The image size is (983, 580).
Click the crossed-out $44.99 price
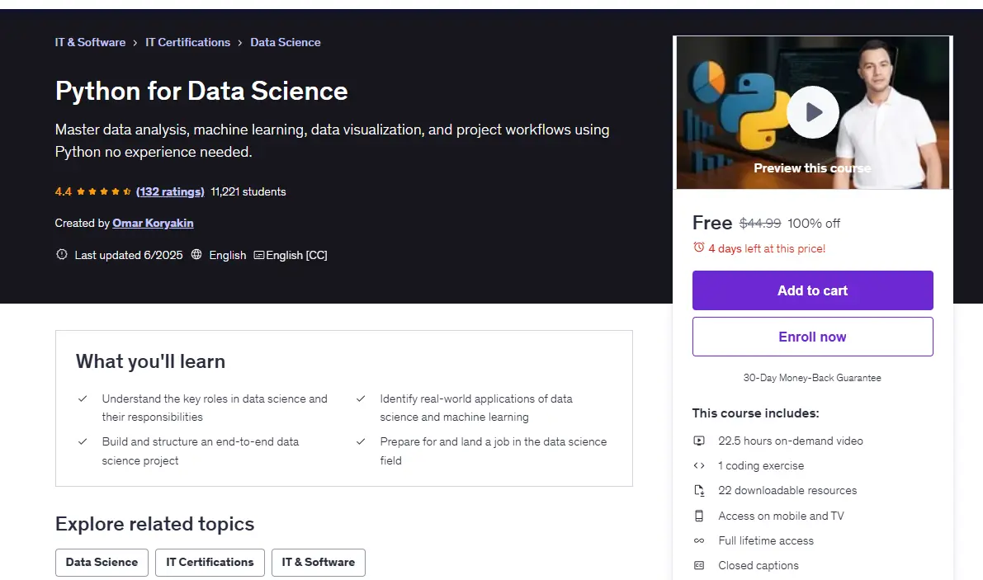[760, 224]
